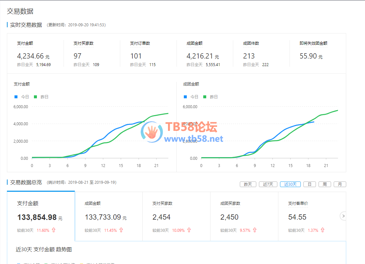Click the green 昨日 legend square in 成团金额 chart

[x=205, y=97]
